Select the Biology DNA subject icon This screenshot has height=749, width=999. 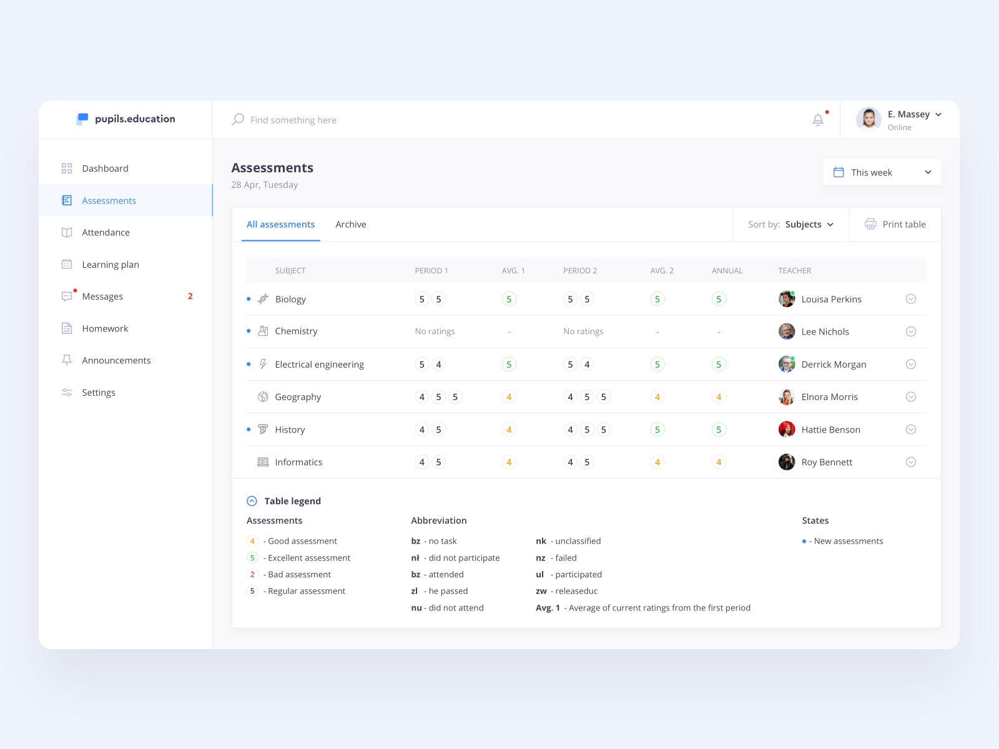click(x=262, y=298)
